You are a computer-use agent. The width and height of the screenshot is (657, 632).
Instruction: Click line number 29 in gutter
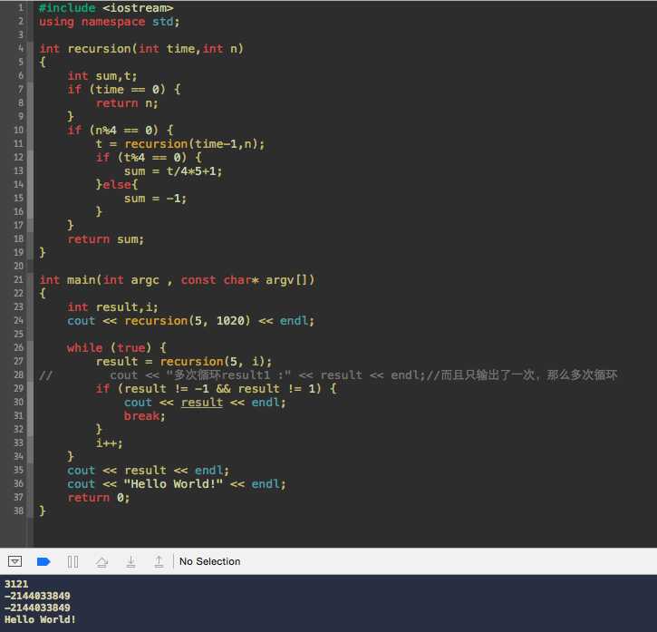click(x=18, y=388)
